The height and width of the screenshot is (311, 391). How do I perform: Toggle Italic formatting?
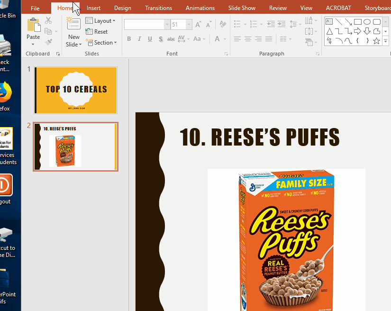[x=139, y=39]
